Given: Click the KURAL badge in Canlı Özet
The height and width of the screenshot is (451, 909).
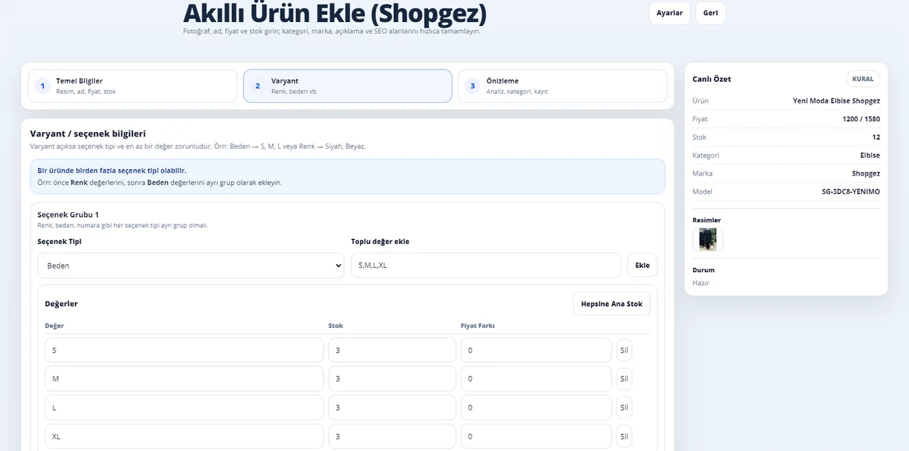Looking at the screenshot, I should (862, 79).
